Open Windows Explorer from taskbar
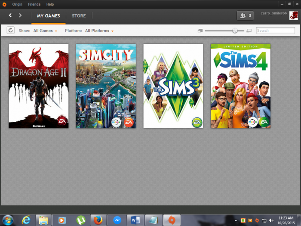This screenshot has width=301, height=226. (x=43, y=220)
